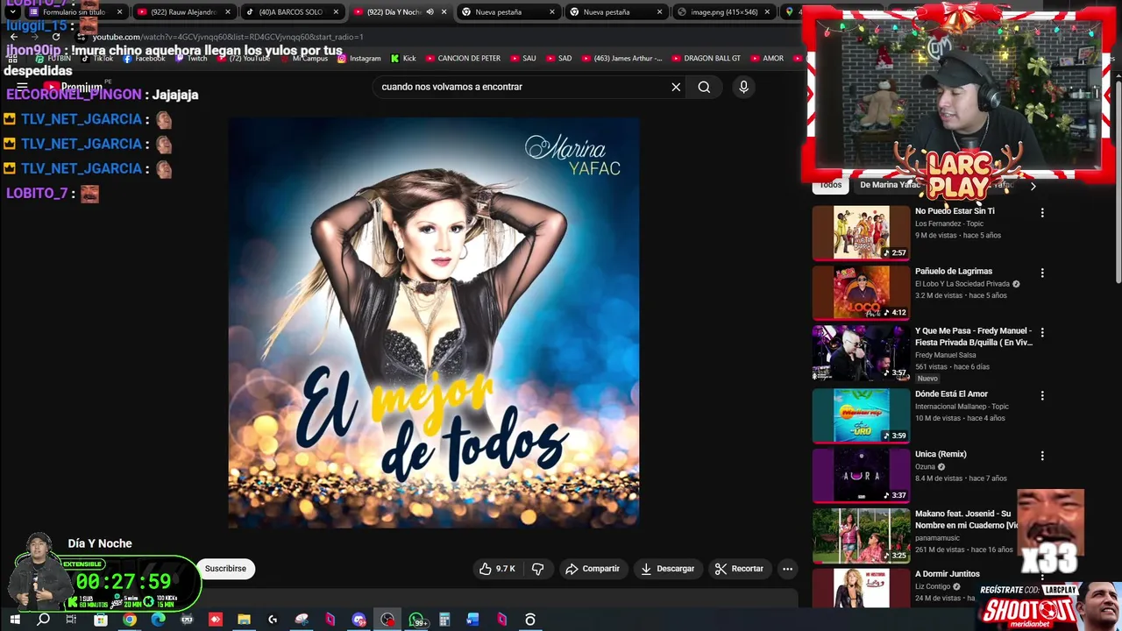
Task: Switch to the 'image.png (415×546)' tab
Action: point(723,12)
